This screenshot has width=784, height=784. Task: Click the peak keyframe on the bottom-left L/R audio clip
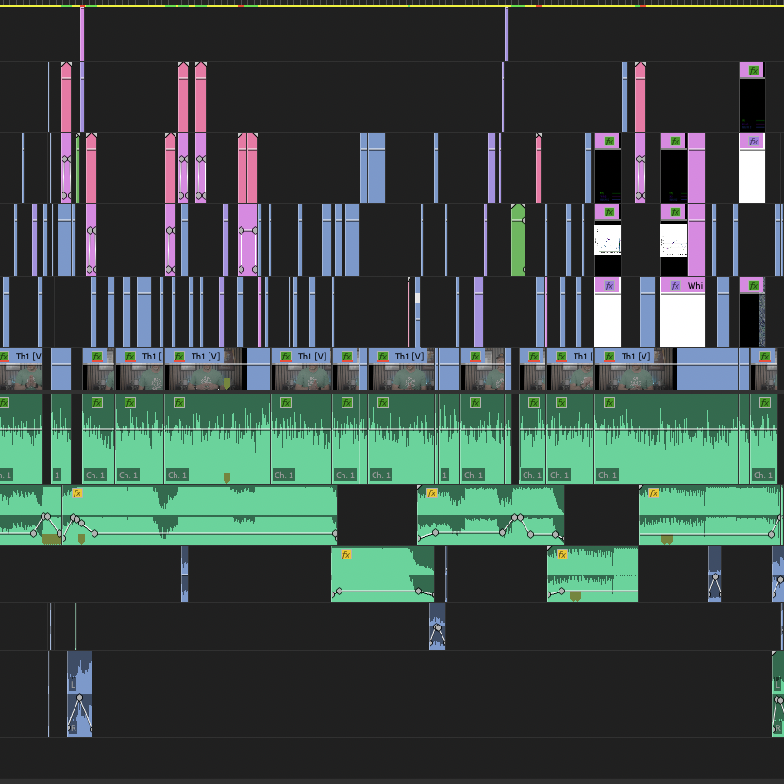[x=79, y=698]
